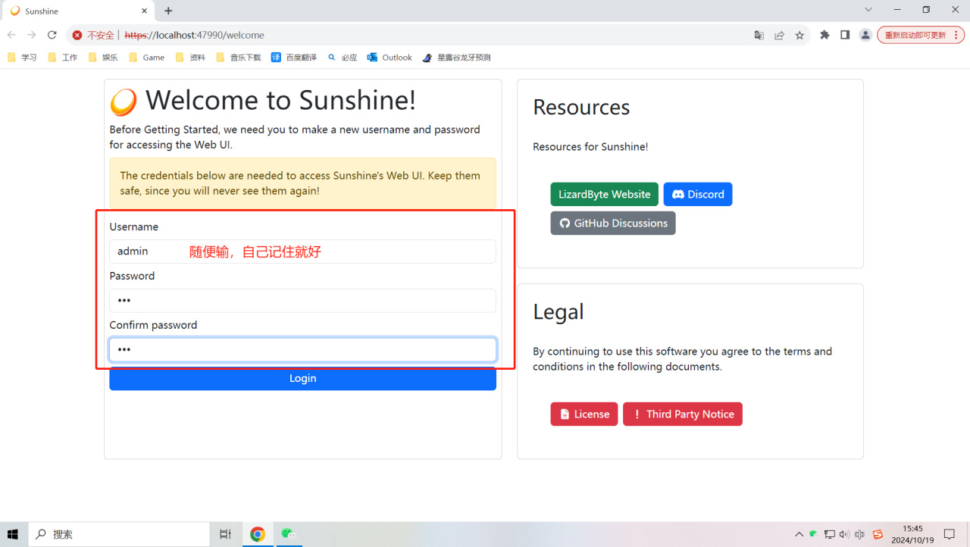Click the taskbar 搜索 search box
The width and height of the screenshot is (970, 547).
119,534
